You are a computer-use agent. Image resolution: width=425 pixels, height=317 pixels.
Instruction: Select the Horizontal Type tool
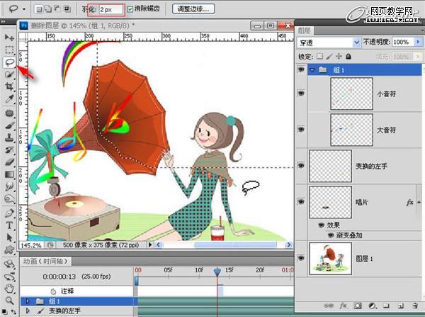pyautogui.click(x=9, y=225)
